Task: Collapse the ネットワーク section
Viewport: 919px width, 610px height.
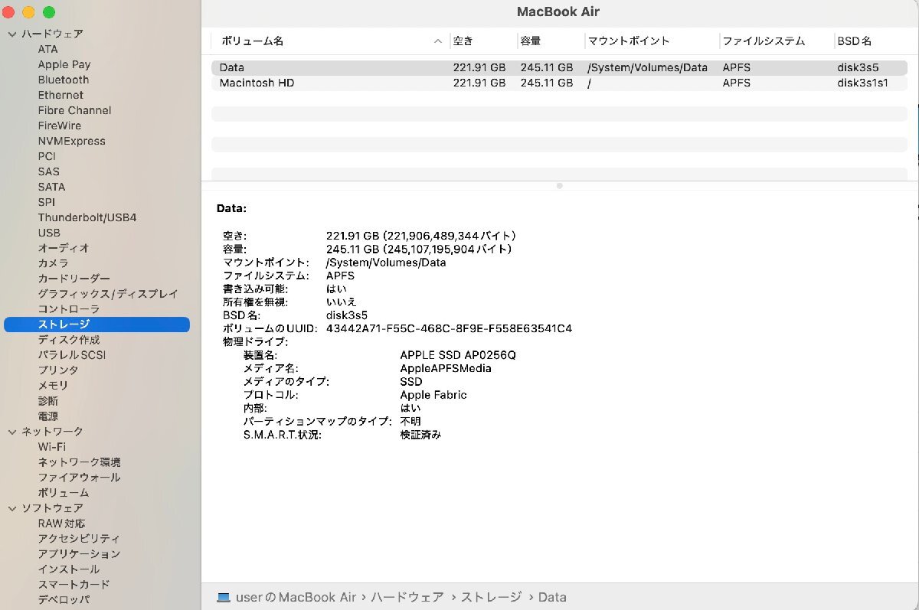Action: click(x=12, y=432)
